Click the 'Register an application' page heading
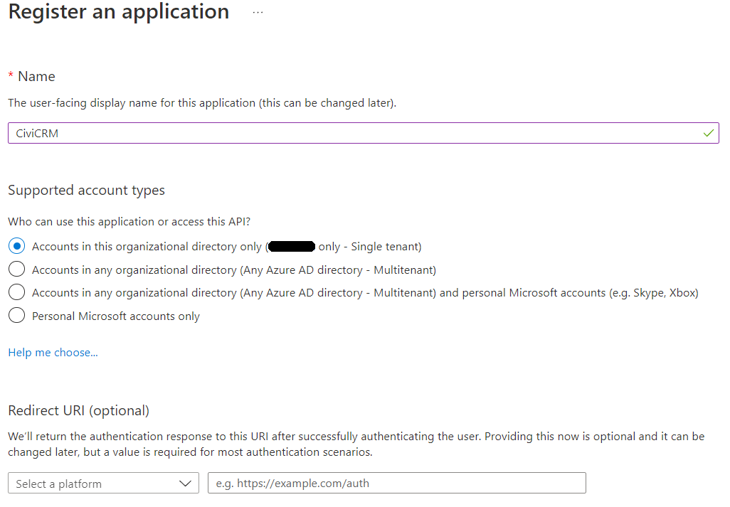 (x=118, y=12)
